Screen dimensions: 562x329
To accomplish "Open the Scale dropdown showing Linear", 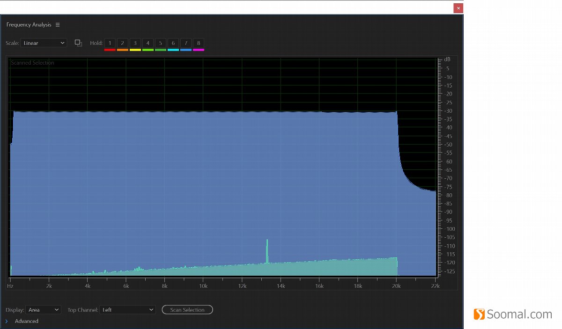I will pos(44,43).
